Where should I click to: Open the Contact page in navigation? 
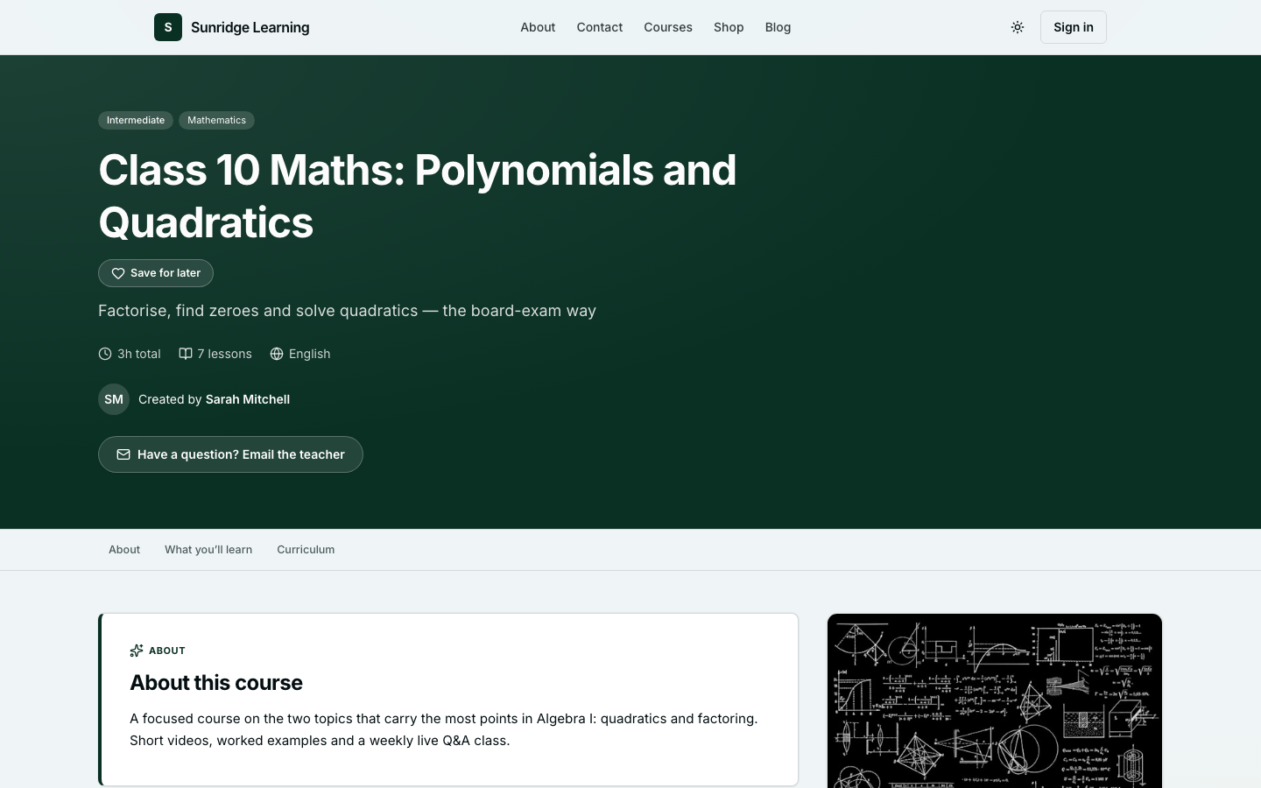(x=600, y=27)
